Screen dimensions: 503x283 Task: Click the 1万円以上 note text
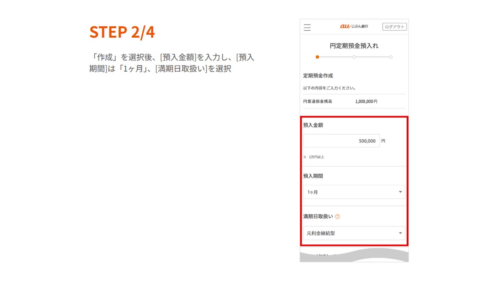click(x=316, y=157)
